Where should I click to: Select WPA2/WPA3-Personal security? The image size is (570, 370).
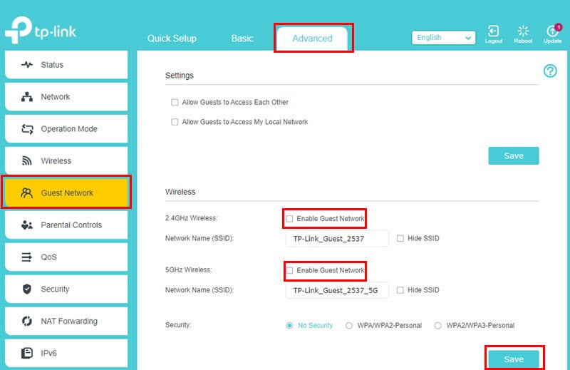438,326
